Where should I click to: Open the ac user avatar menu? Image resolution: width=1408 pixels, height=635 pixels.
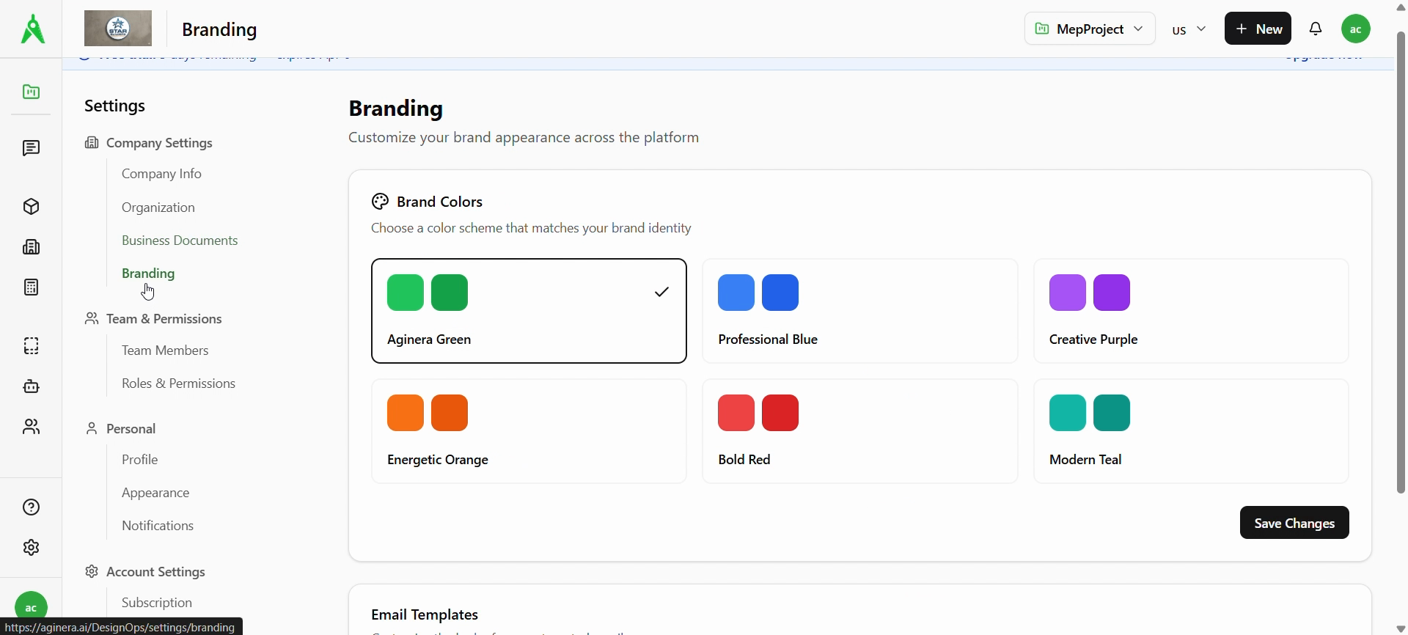[1355, 29]
